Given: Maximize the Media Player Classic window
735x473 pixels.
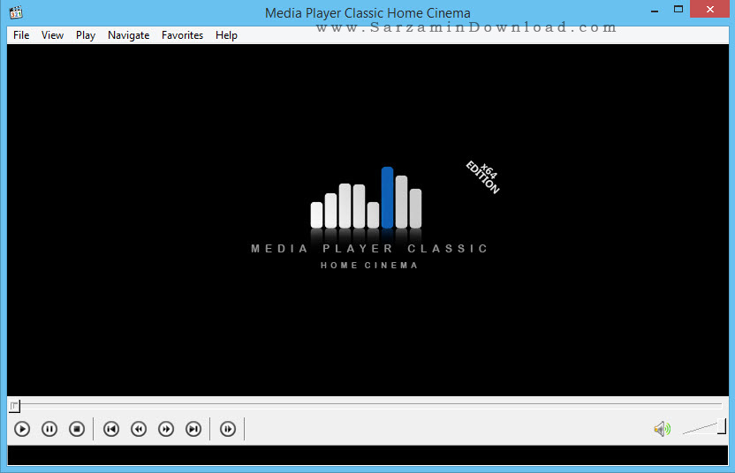Looking at the screenshot, I should 678,10.
